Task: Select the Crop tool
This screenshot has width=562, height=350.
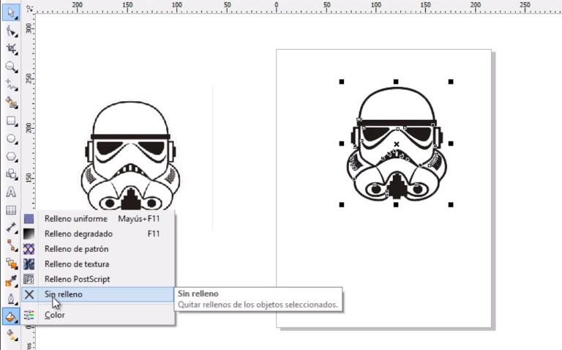Action: pyautogui.click(x=11, y=49)
